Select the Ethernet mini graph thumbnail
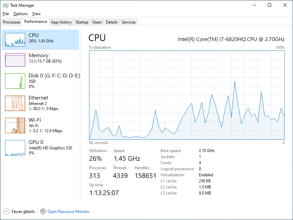 coord(15,103)
